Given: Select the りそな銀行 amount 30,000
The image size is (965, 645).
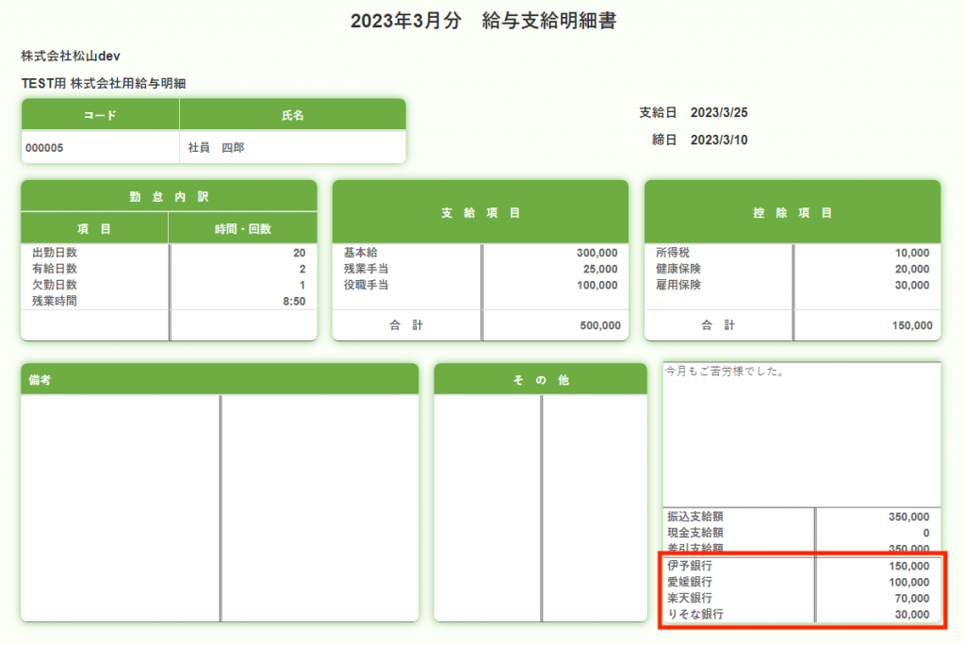Looking at the screenshot, I should [912, 614].
